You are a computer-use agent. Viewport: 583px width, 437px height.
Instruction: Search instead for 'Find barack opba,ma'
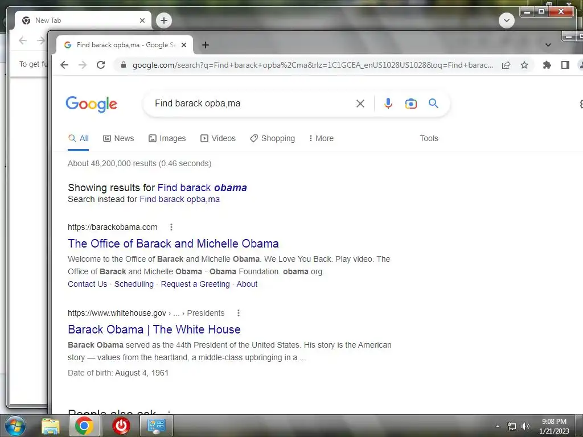(x=179, y=199)
